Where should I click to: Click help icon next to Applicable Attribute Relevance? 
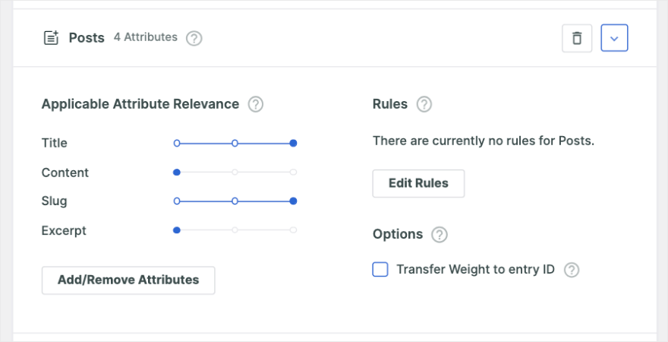[256, 104]
